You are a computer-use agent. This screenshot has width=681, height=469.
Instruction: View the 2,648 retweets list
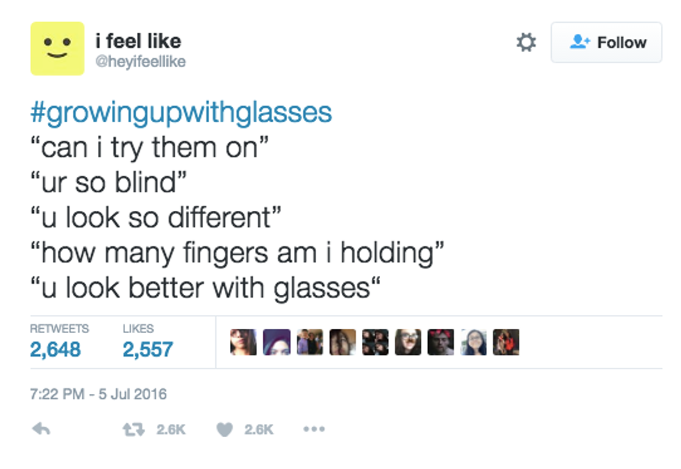click(x=56, y=348)
